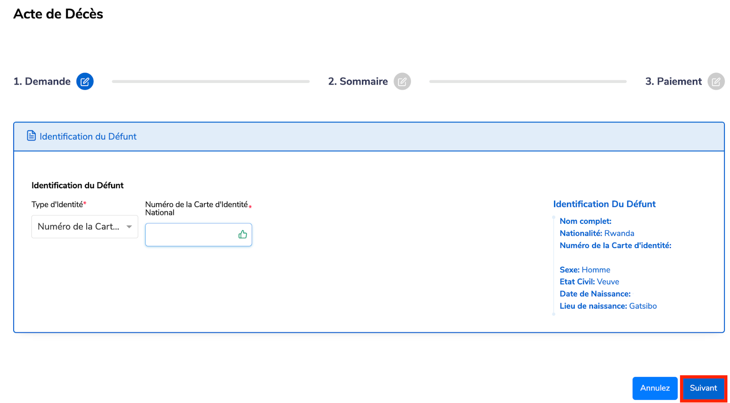Go to the 2. Sommaire step
Image resolution: width=730 pixels, height=403 pixels.
pyautogui.click(x=358, y=82)
